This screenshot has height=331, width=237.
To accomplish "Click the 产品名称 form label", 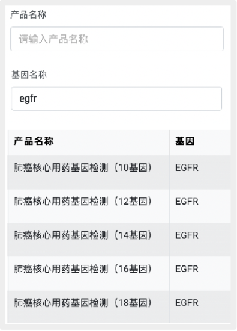I will pos(28,15).
